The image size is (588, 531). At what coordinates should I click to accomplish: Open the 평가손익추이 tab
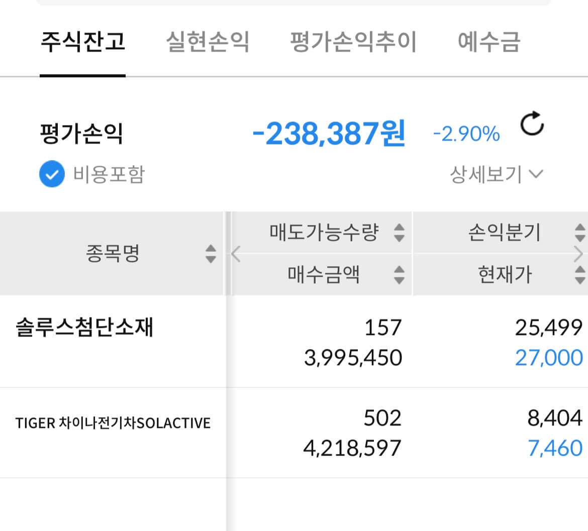(353, 41)
